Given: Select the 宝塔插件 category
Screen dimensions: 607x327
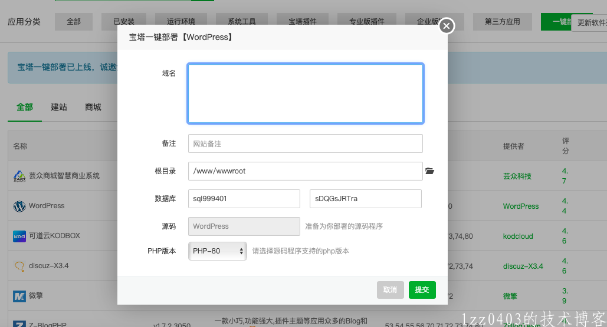Looking at the screenshot, I should point(303,22).
